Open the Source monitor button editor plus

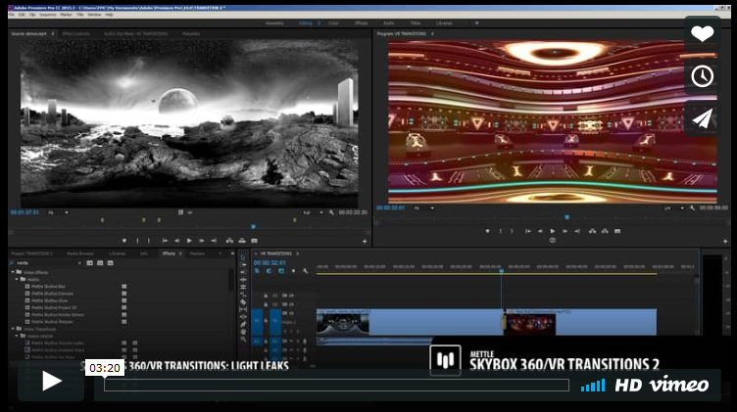click(365, 241)
